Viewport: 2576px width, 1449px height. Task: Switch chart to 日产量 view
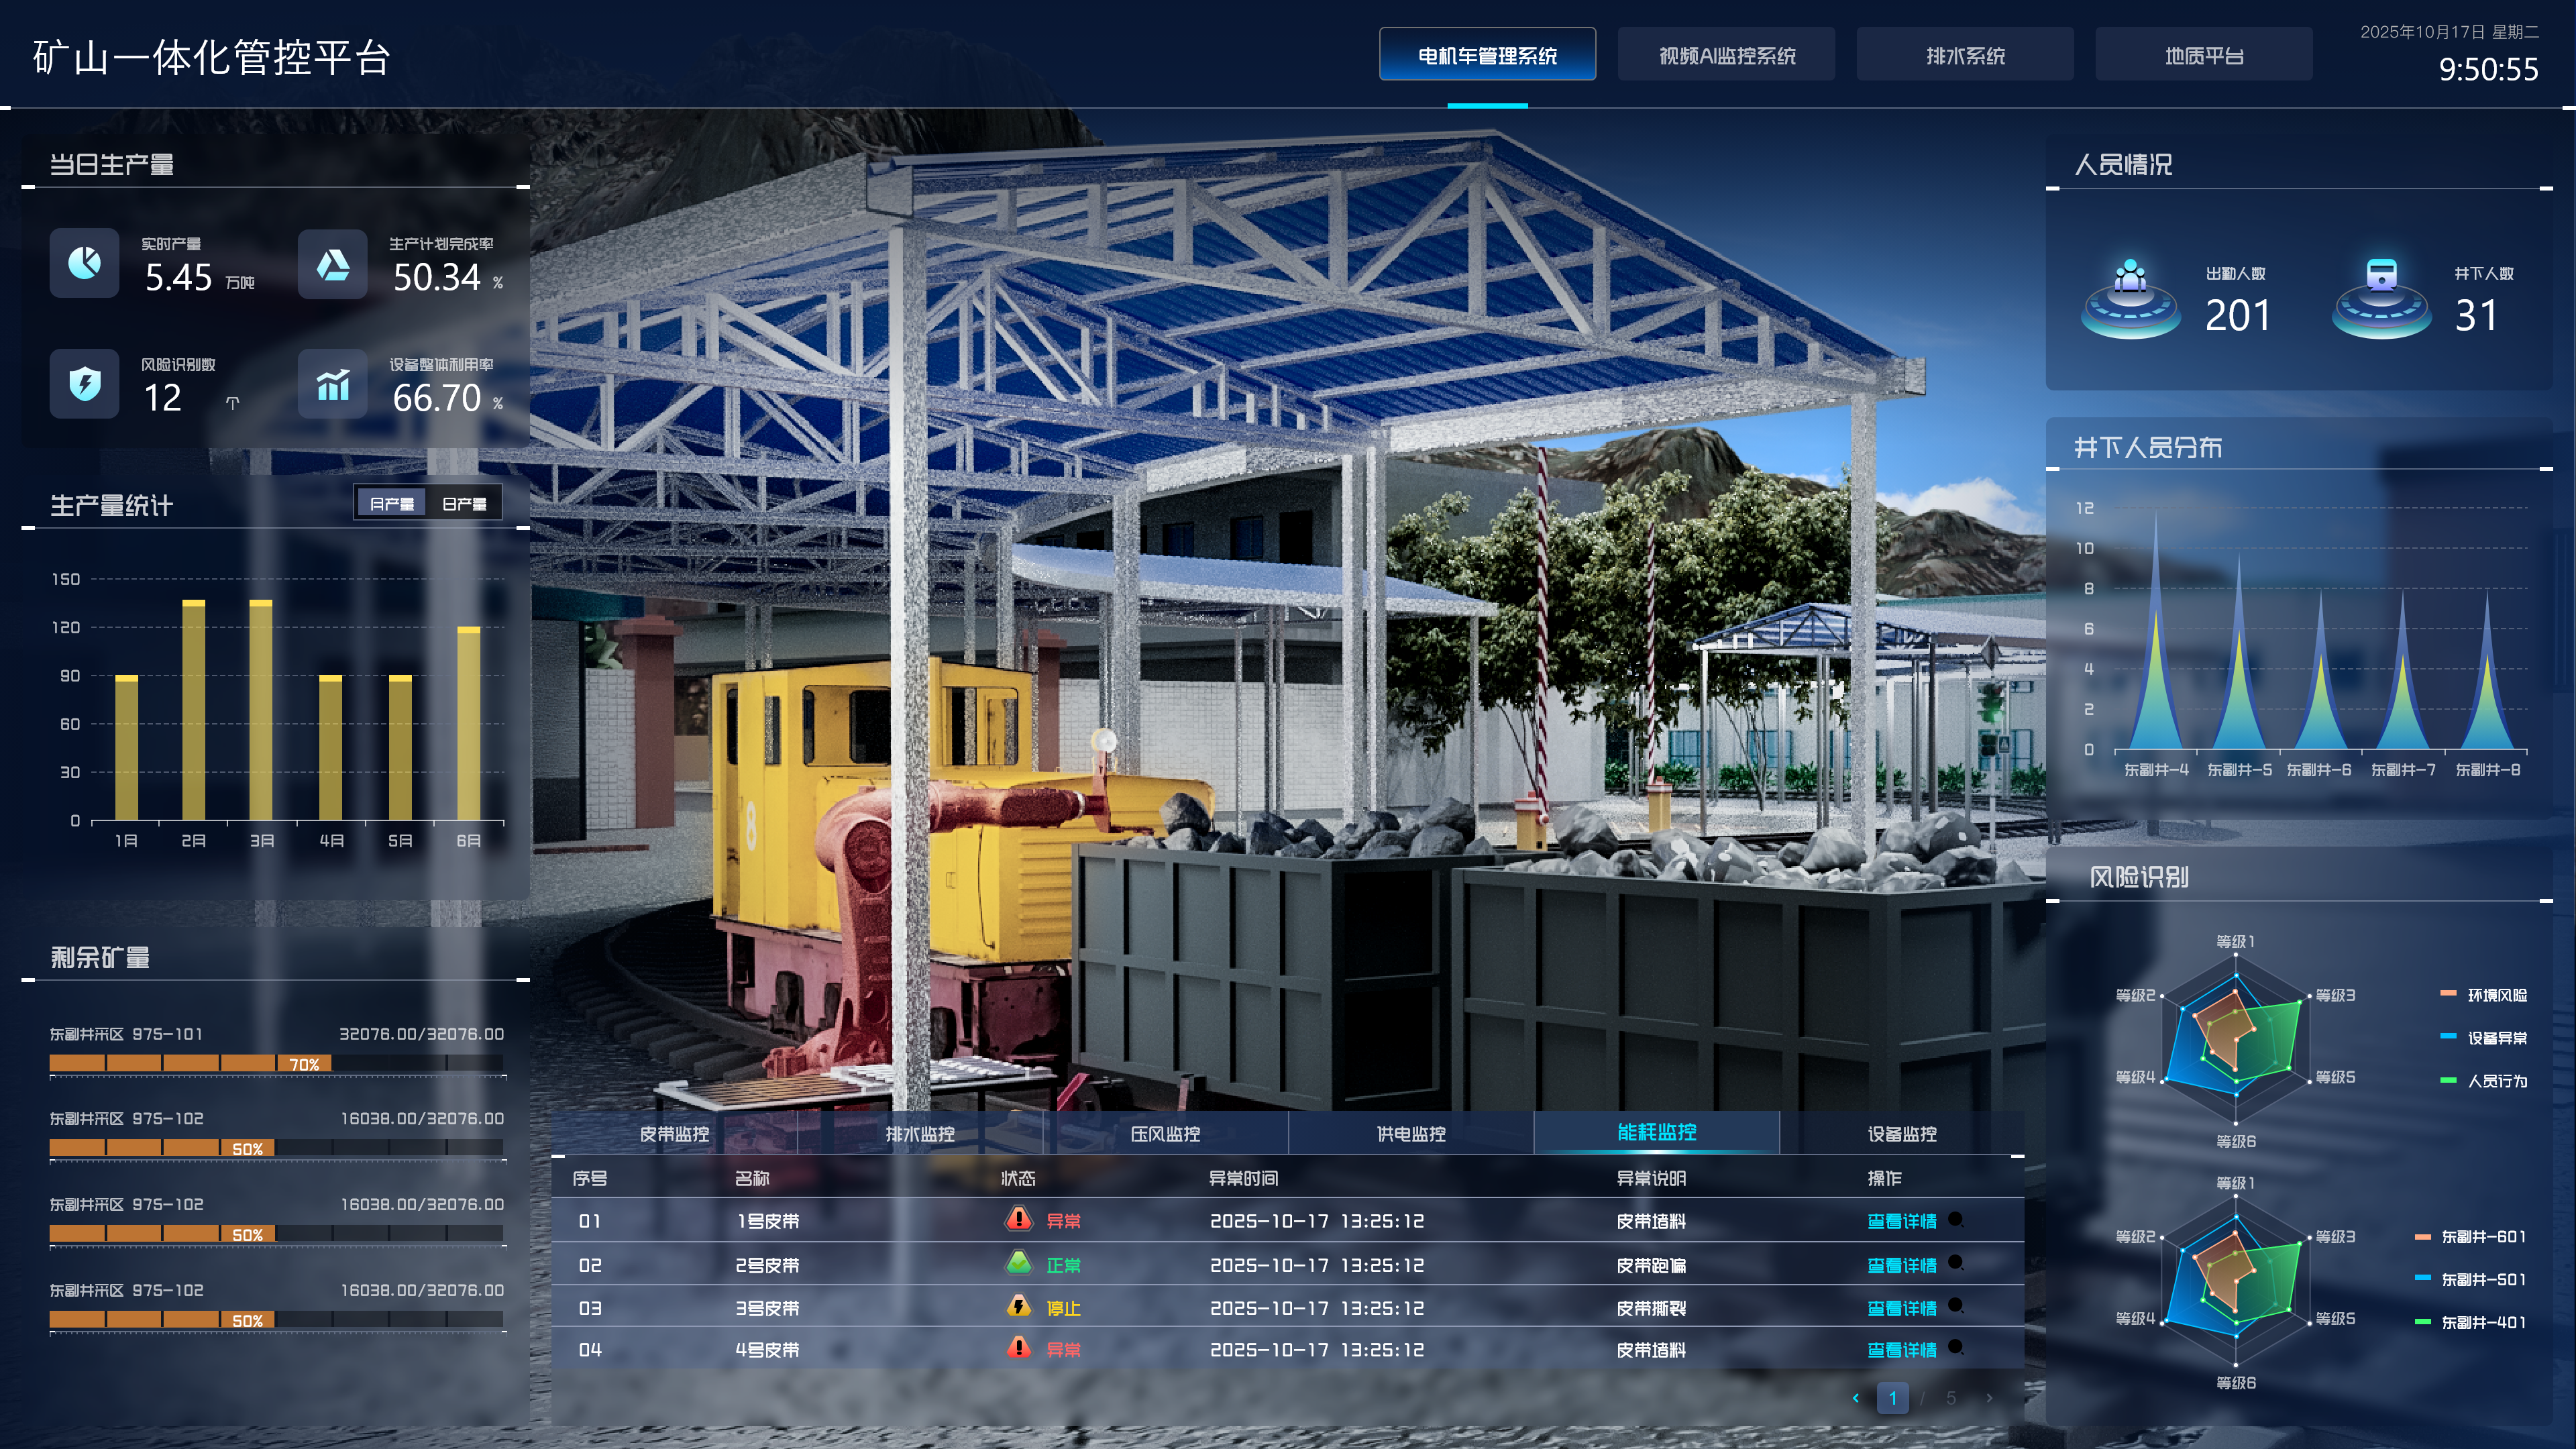pyautogui.click(x=464, y=504)
